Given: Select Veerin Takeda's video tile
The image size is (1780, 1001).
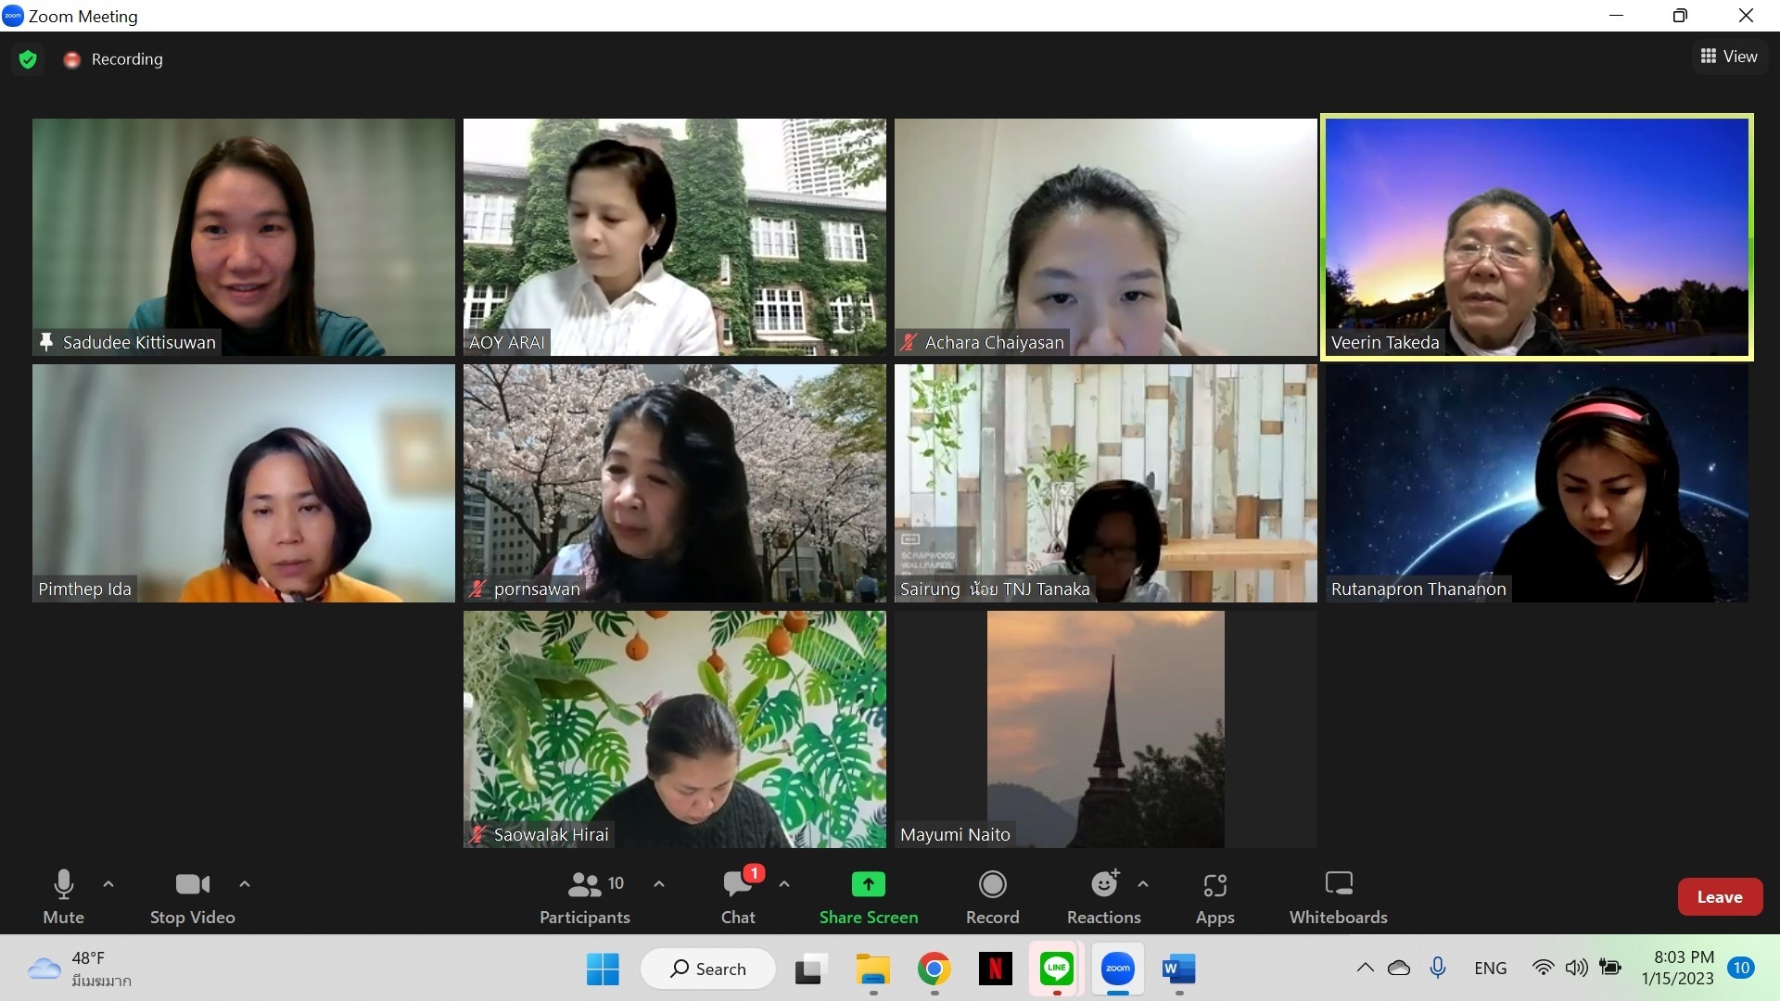Looking at the screenshot, I should 1536,236.
